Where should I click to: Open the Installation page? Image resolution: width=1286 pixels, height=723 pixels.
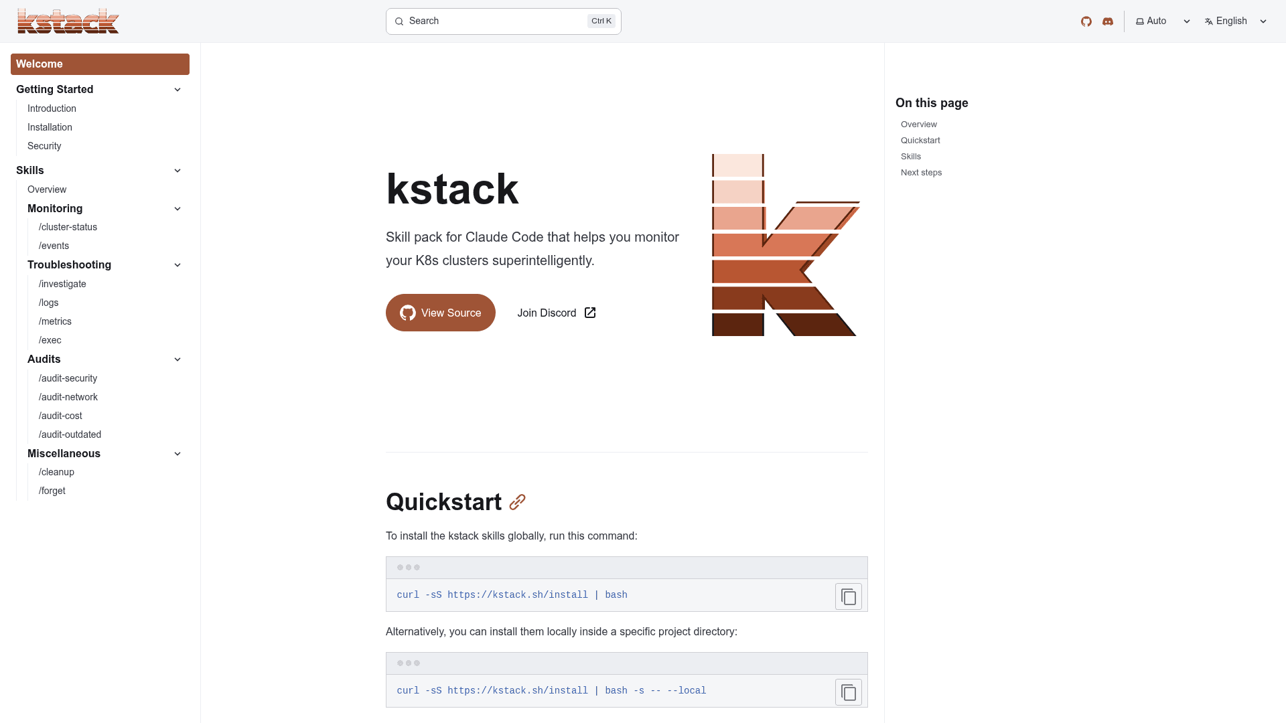(50, 127)
